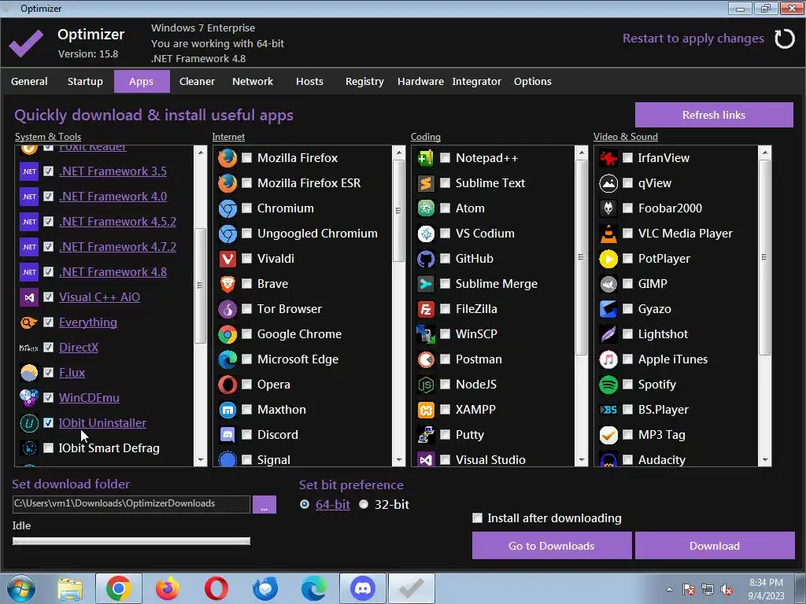806x604 pixels.
Task: Tick the Discord checkbox
Action: click(246, 434)
